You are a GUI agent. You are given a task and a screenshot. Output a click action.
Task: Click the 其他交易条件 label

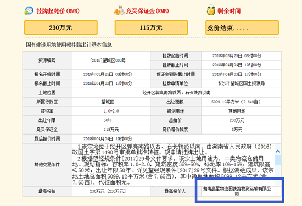click(47, 165)
